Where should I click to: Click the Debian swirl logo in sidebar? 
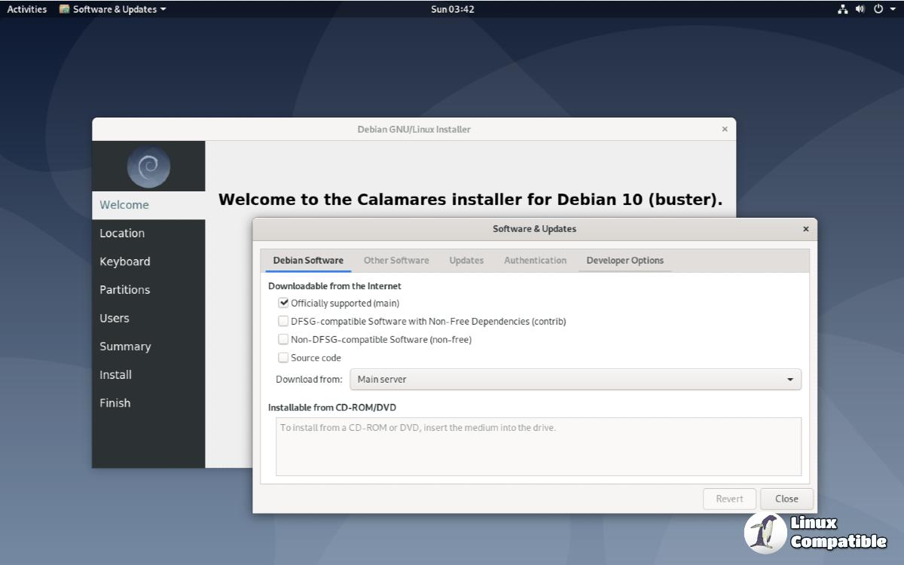148,166
